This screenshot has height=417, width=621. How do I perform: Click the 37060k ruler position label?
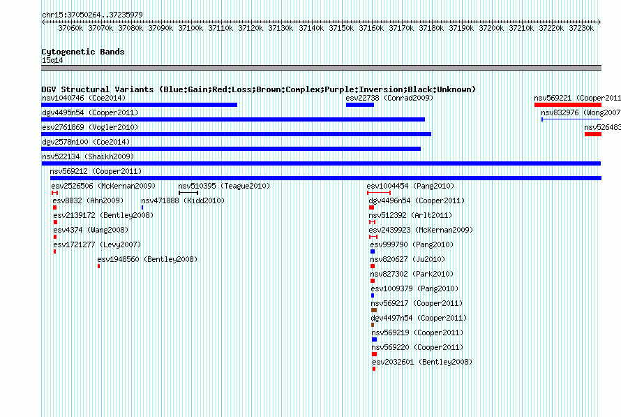(70, 28)
